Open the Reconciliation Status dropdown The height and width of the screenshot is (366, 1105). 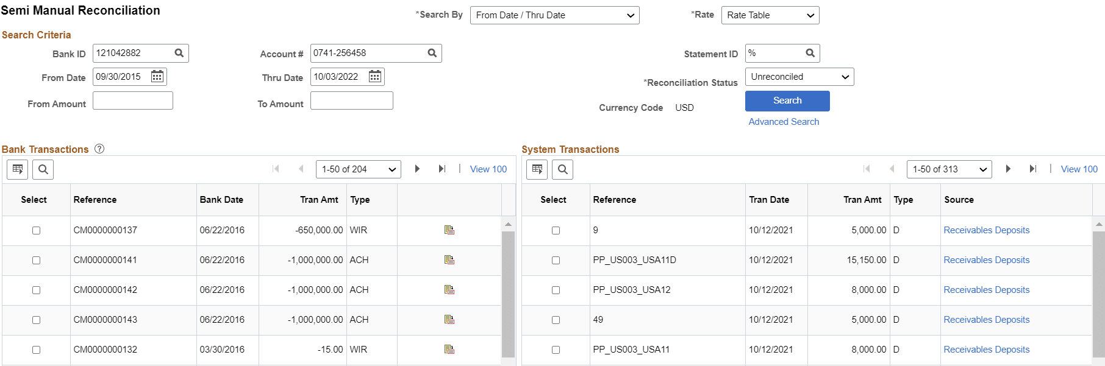[799, 77]
